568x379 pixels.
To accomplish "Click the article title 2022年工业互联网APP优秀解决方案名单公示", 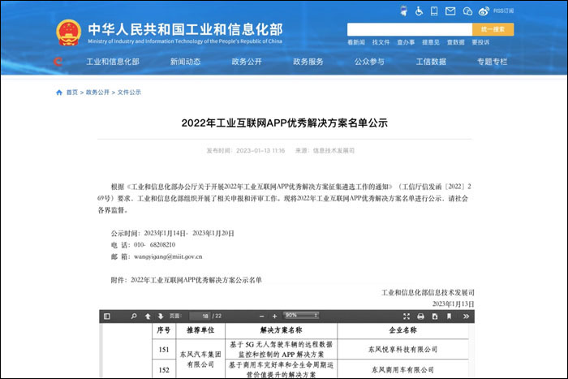I will (284, 123).
